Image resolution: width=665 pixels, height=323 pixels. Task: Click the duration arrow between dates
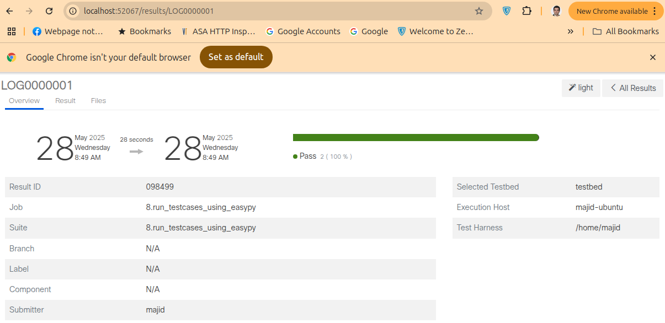[137, 151]
